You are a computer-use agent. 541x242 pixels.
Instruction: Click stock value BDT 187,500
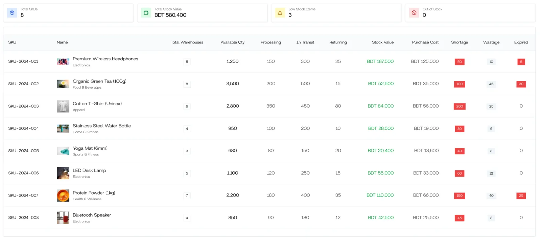coord(380,62)
